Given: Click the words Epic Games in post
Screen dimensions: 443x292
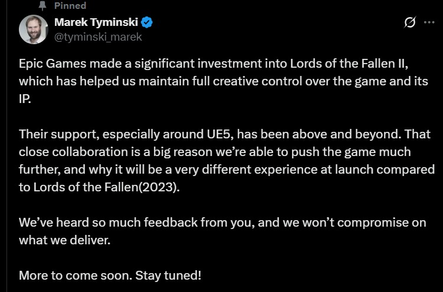Looking at the screenshot, I should click(52, 64).
